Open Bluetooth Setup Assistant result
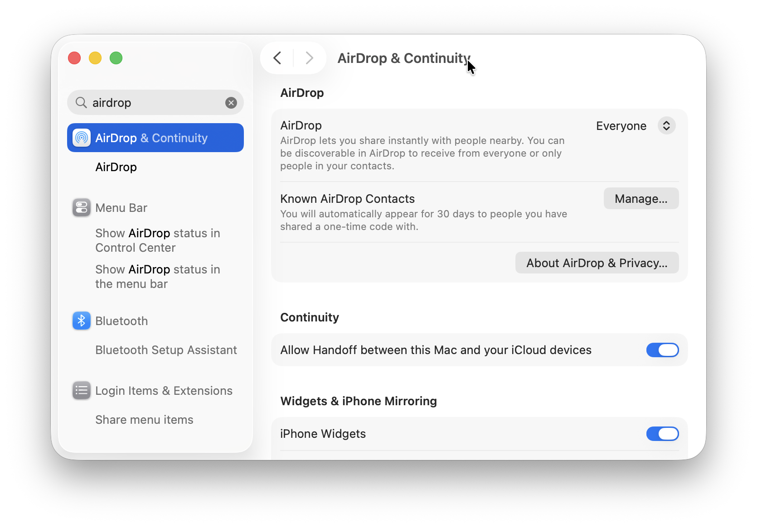The image size is (757, 527). click(166, 350)
